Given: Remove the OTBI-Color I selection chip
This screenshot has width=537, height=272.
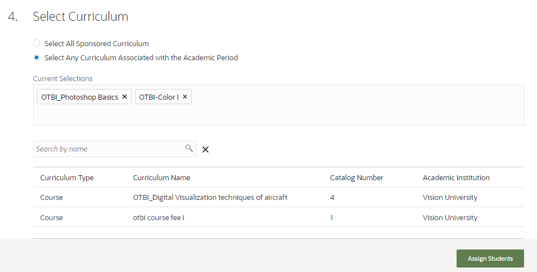Looking at the screenshot, I should coord(185,97).
